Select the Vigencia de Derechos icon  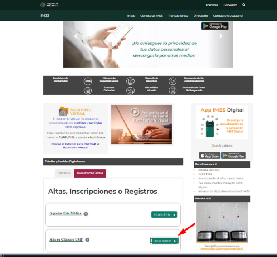pos(130,81)
